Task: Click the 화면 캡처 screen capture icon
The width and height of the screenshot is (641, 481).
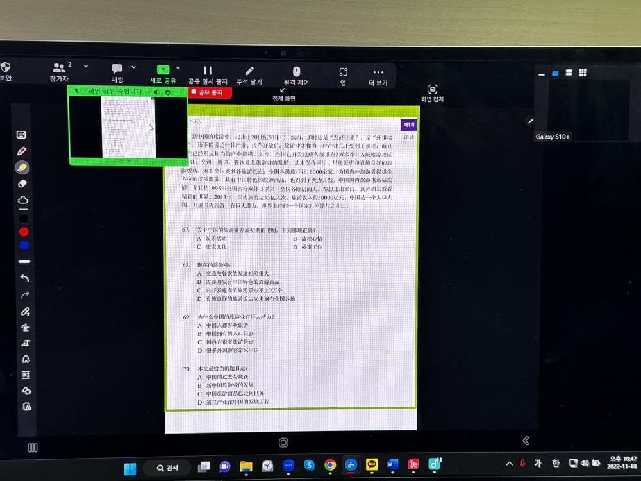Action: click(433, 90)
